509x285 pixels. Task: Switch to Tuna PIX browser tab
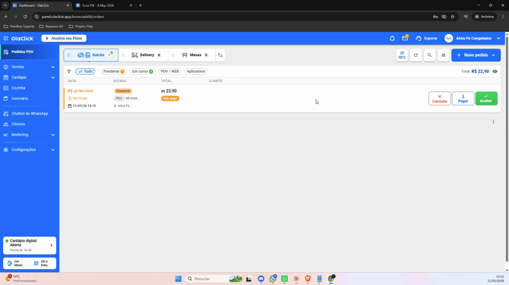104,5
